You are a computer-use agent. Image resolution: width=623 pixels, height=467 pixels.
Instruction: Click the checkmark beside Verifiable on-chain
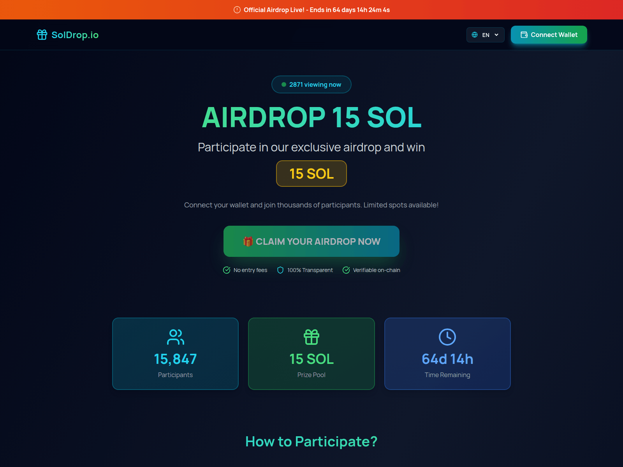pos(346,270)
